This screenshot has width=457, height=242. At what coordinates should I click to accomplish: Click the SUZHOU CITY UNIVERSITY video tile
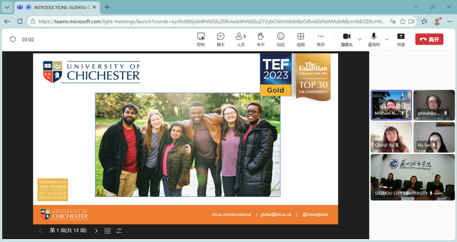pyautogui.click(x=412, y=177)
